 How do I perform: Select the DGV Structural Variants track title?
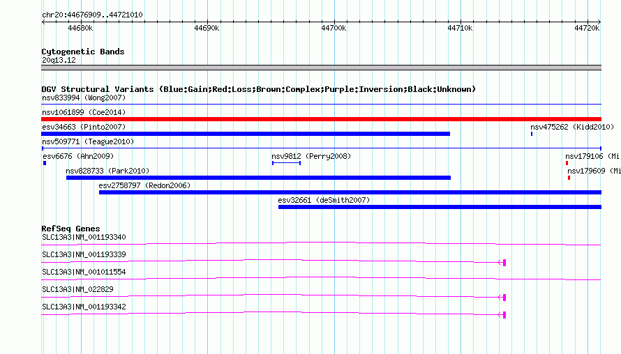point(259,89)
